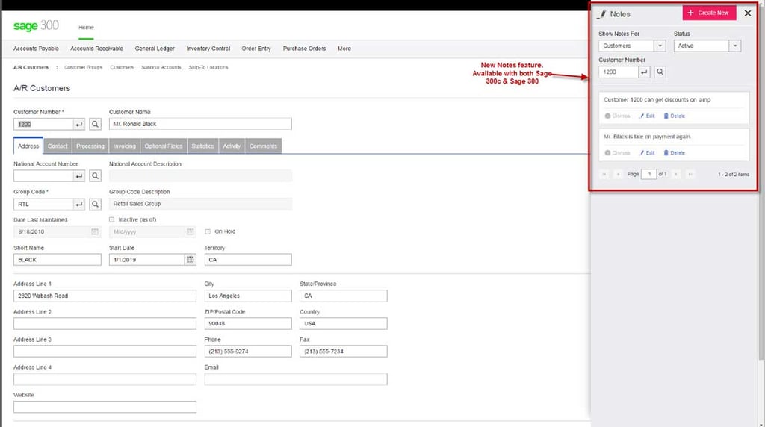Edit the note about late payment
Viewport: 765px width, 427px height.
pyautogui.click(x=648, y=153)
